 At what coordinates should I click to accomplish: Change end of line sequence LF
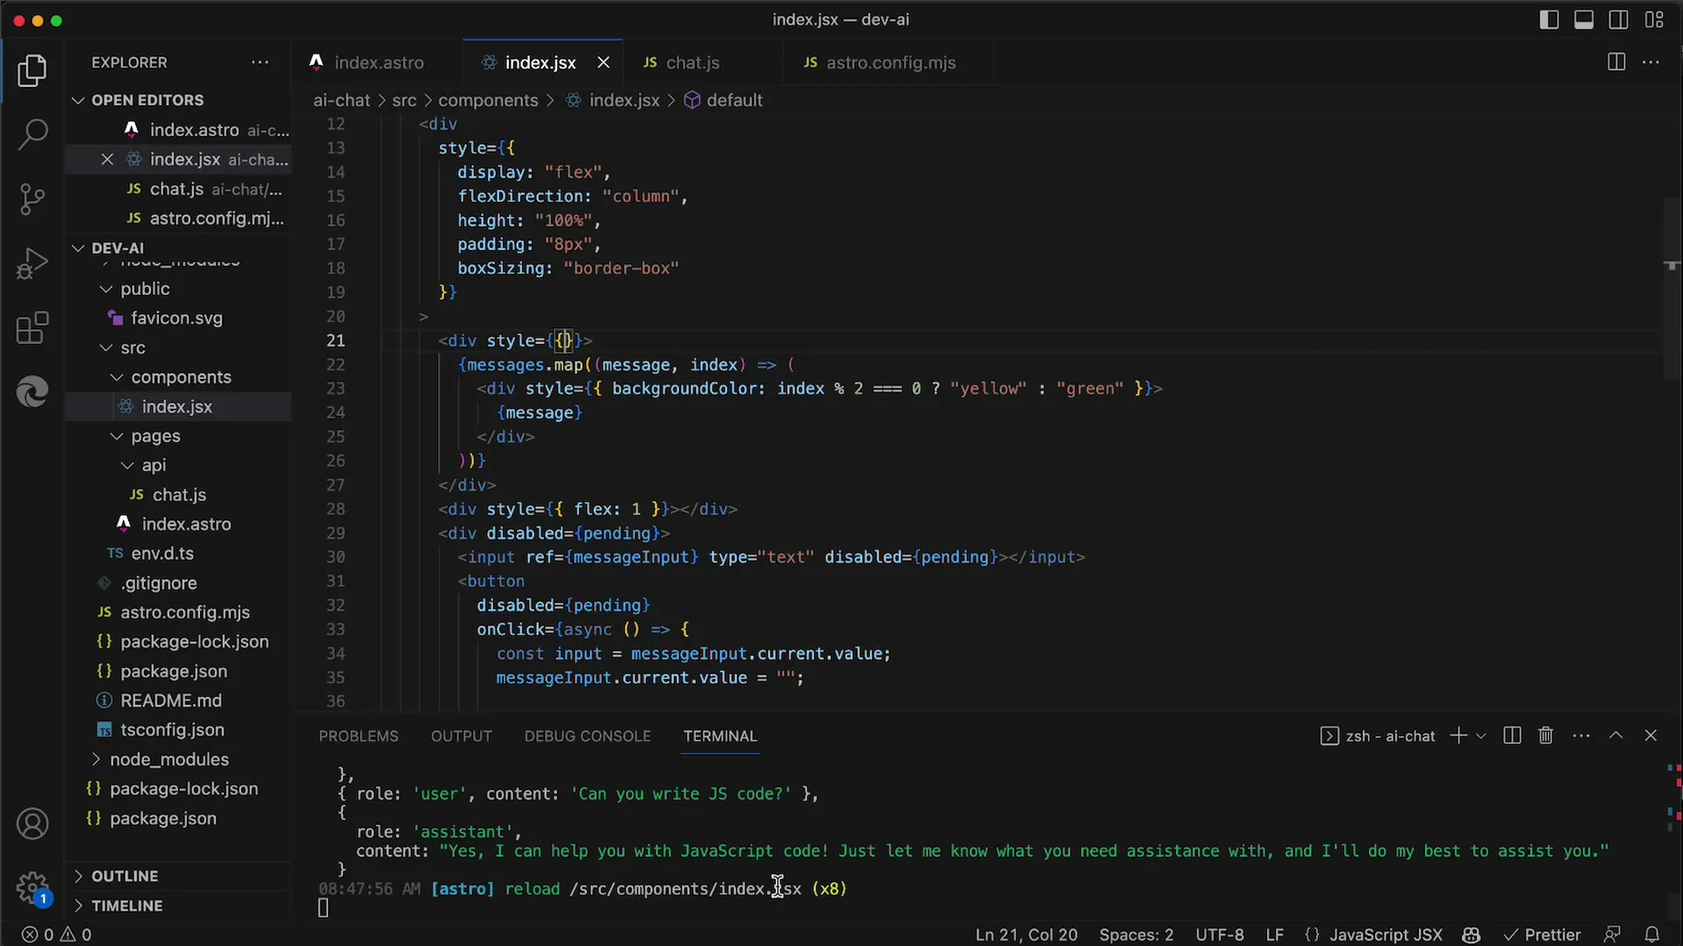[1274, 935]
